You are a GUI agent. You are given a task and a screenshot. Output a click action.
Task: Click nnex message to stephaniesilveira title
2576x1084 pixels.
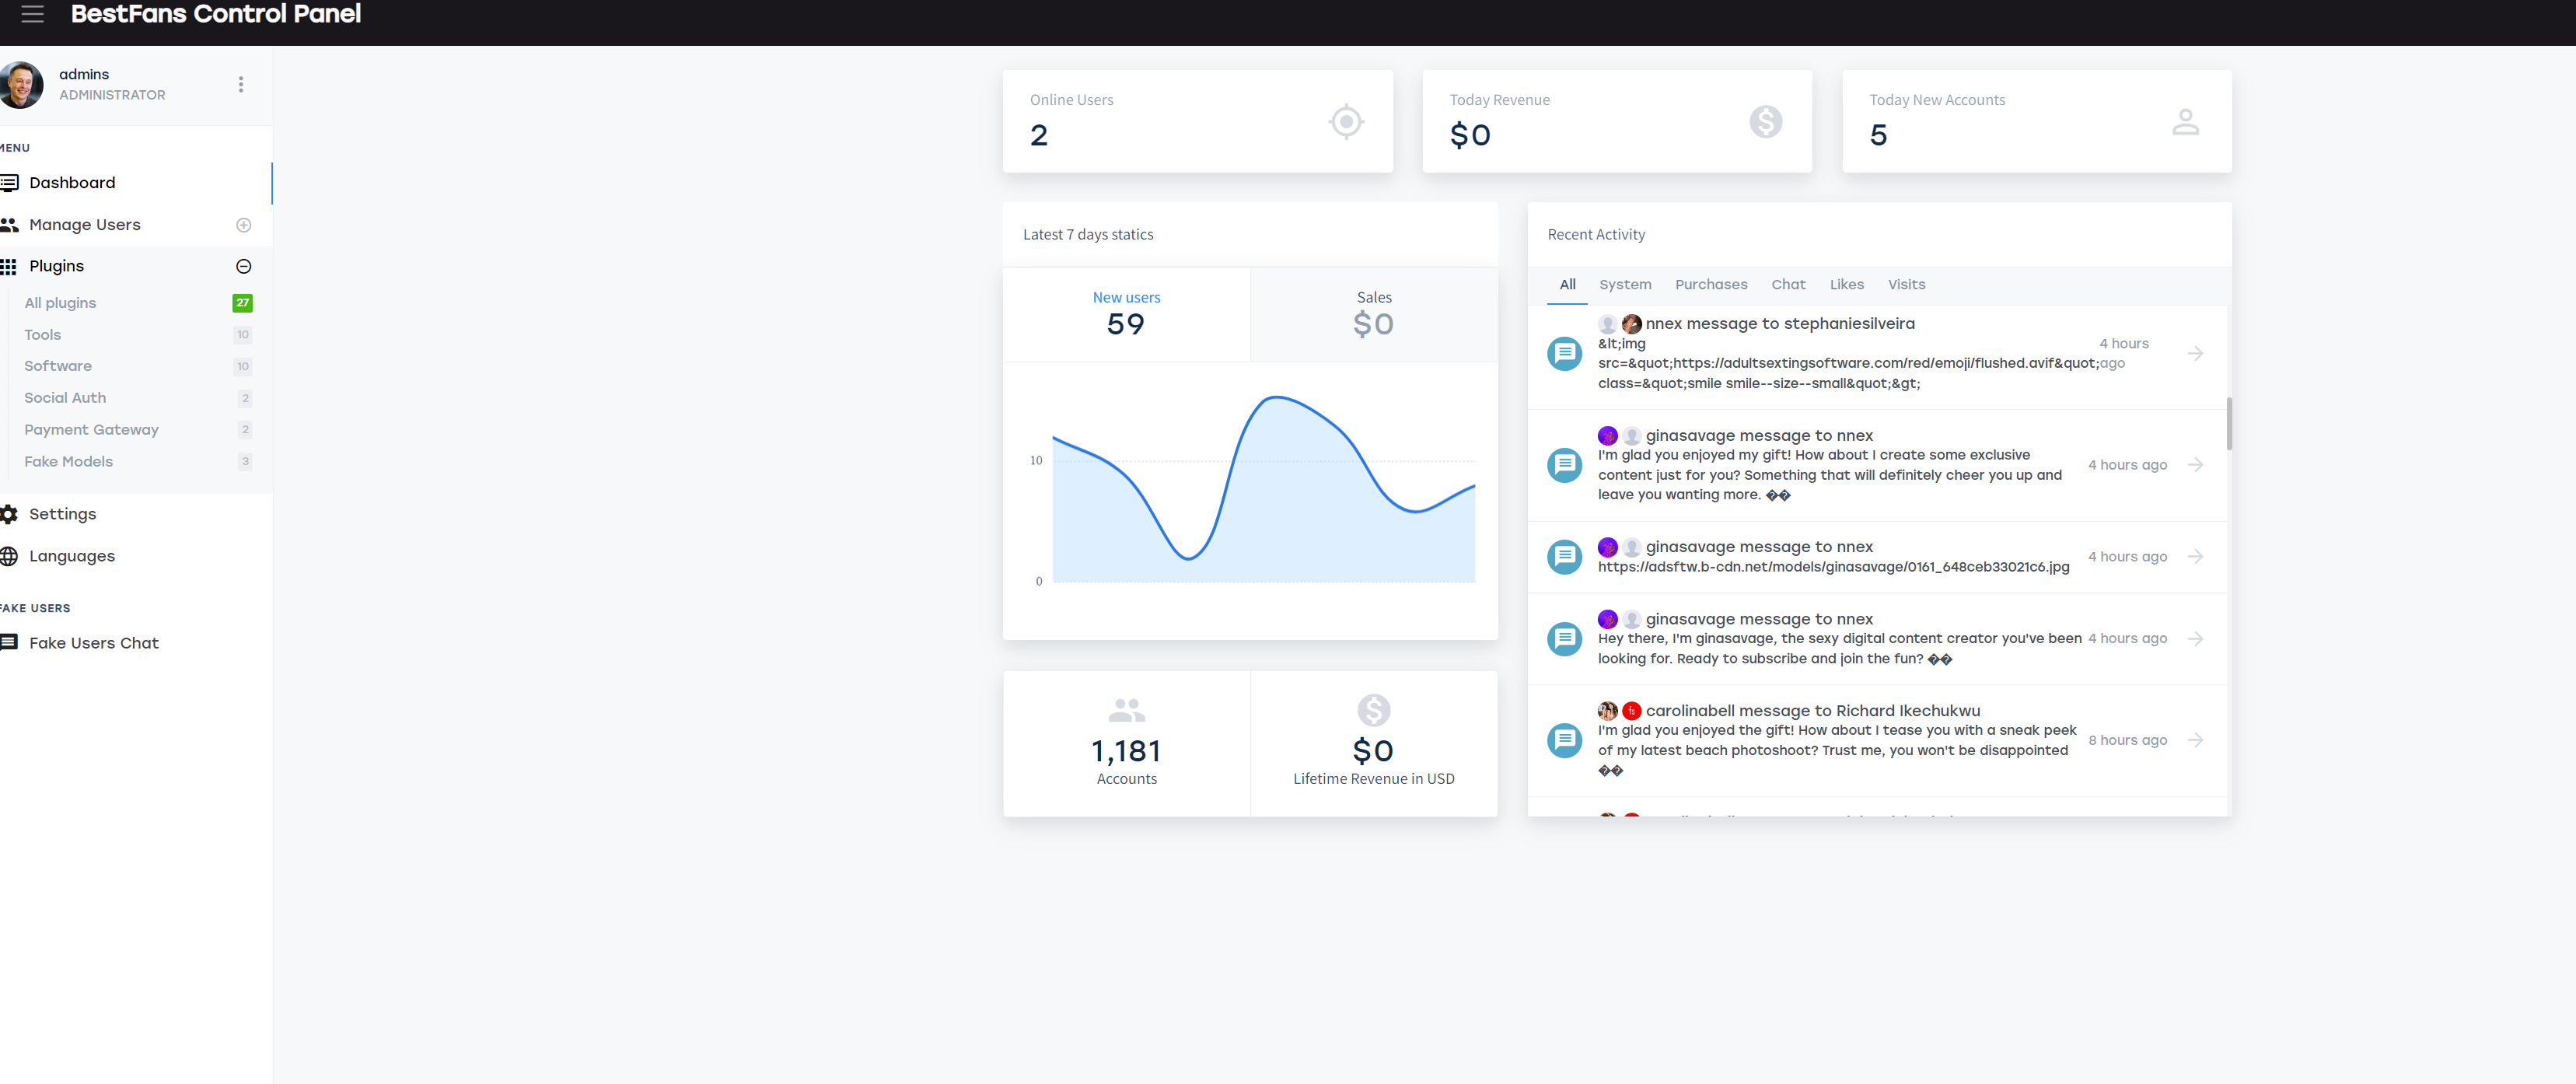tap(1781, 324)
